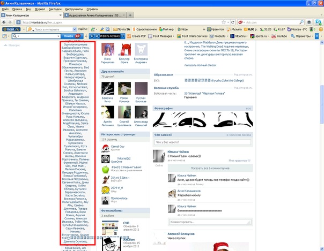
Task: Click the mail.ru logo in toolbar
Action: pos(10,32)
